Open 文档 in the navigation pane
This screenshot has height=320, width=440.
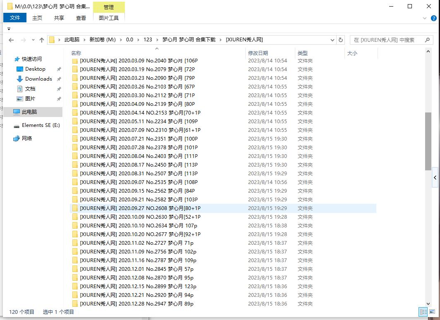[x=30, y=89]
